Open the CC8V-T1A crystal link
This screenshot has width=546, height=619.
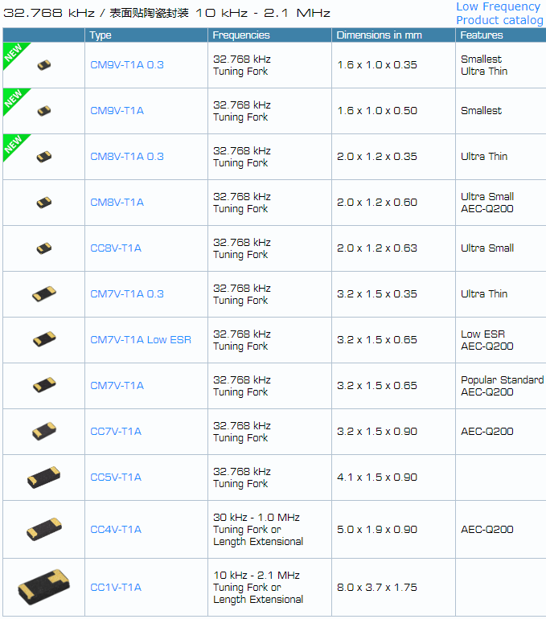pyautogui.click(x=115, y=248)
